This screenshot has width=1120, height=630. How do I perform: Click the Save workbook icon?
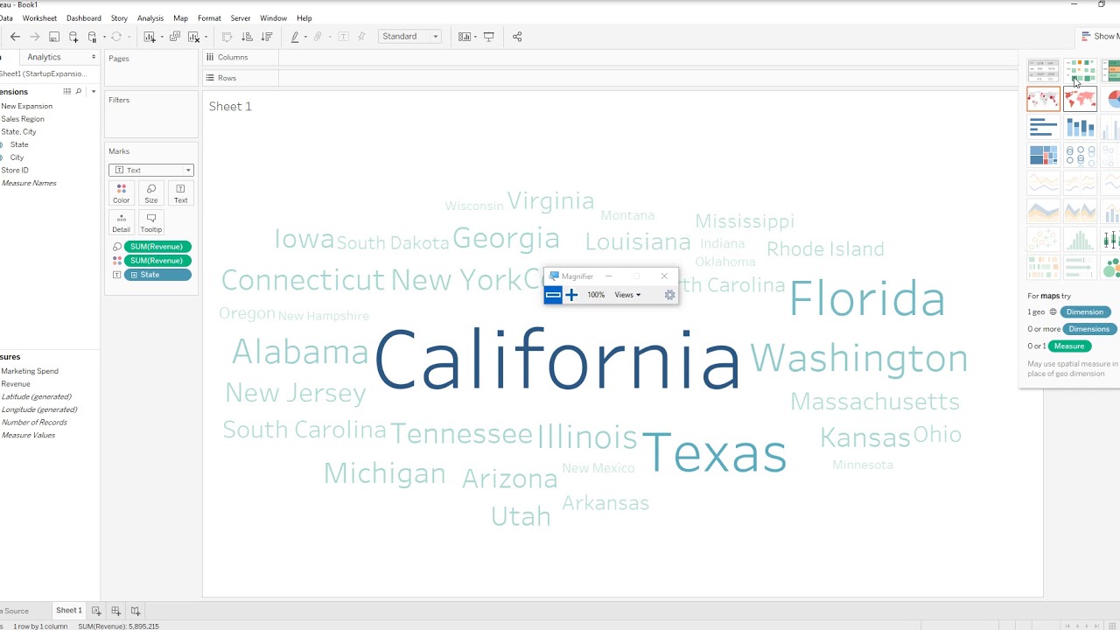click(x=54, y=37)
